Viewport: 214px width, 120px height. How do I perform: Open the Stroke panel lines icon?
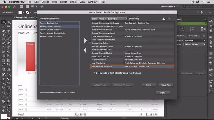211,53
